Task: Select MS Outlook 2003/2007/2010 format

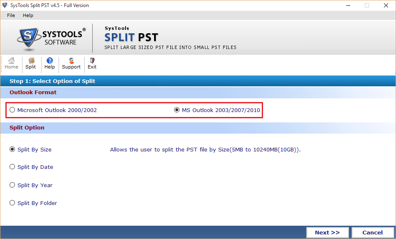Action: tap(217, 110)
